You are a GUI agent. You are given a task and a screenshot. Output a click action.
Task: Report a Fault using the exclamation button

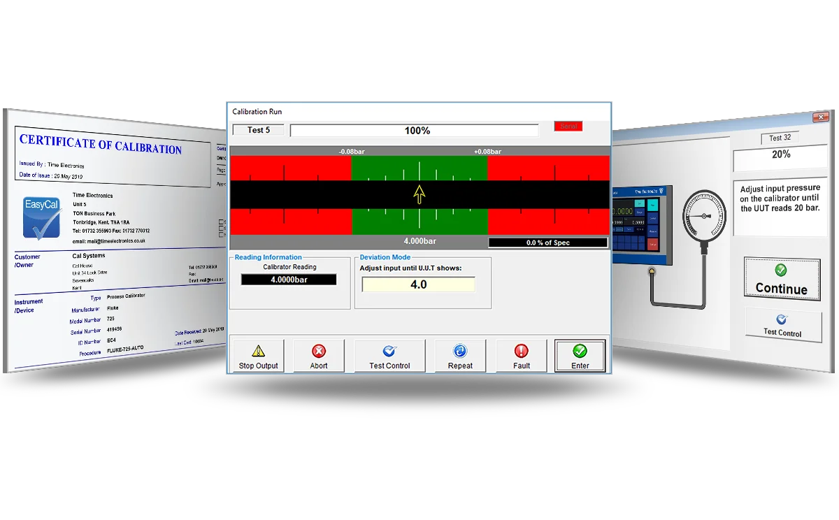point(522,356)
